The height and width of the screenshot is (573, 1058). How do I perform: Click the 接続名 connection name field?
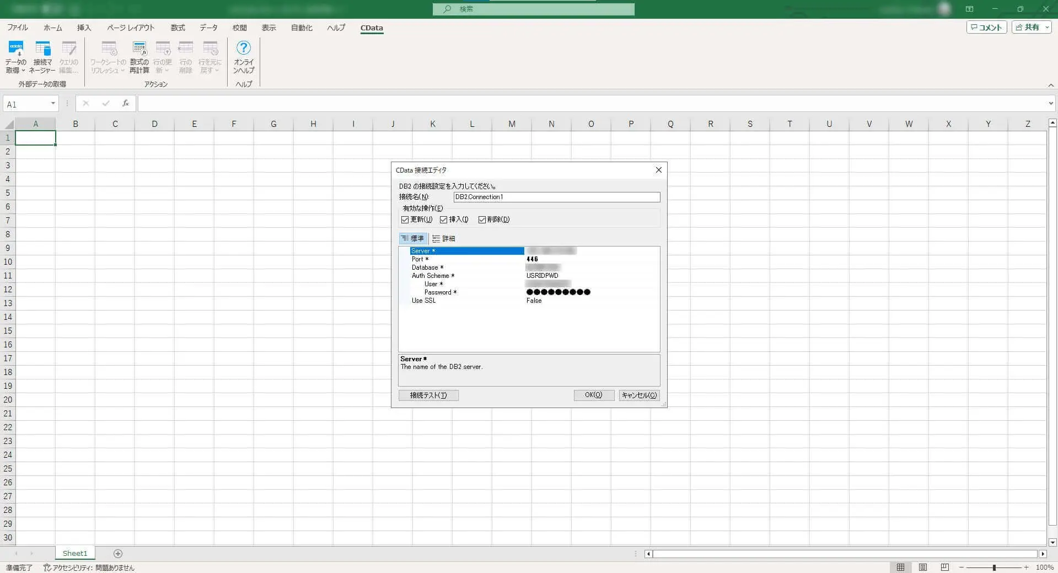(556, 197)
